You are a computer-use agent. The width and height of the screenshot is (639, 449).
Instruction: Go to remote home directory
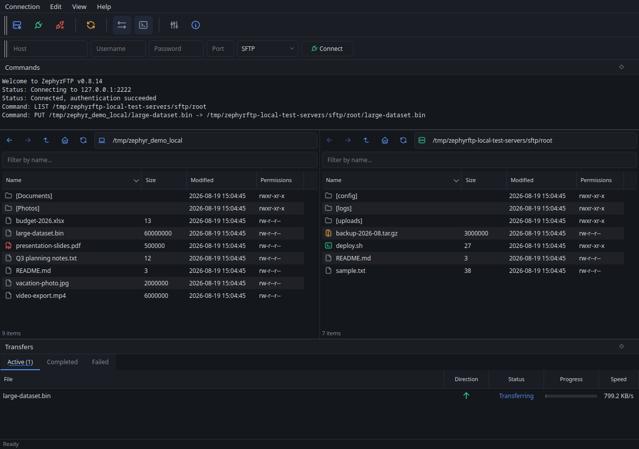click(x=385, y=140)
